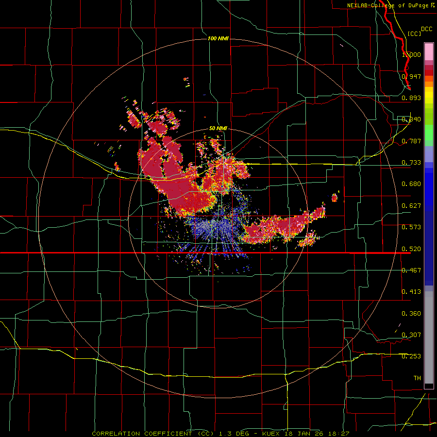Click the 0.893 scale value

(x=411, y=98)
